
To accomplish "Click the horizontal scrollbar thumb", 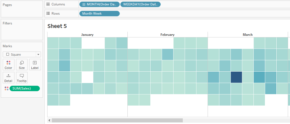I will tap(117, 120).
